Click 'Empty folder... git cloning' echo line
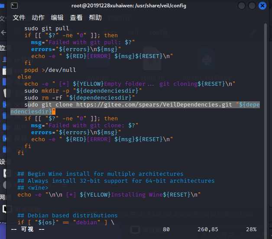The width and height of the screenshot is (272, 239). pos(130,84)
